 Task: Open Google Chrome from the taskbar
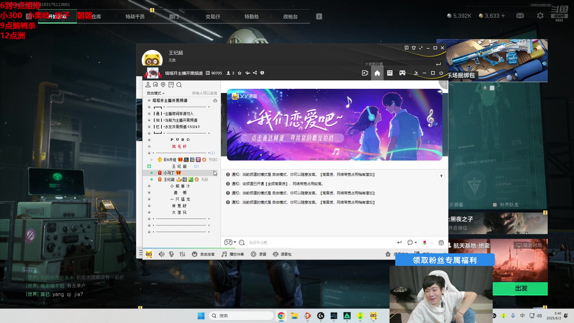(x=281, y=316)
